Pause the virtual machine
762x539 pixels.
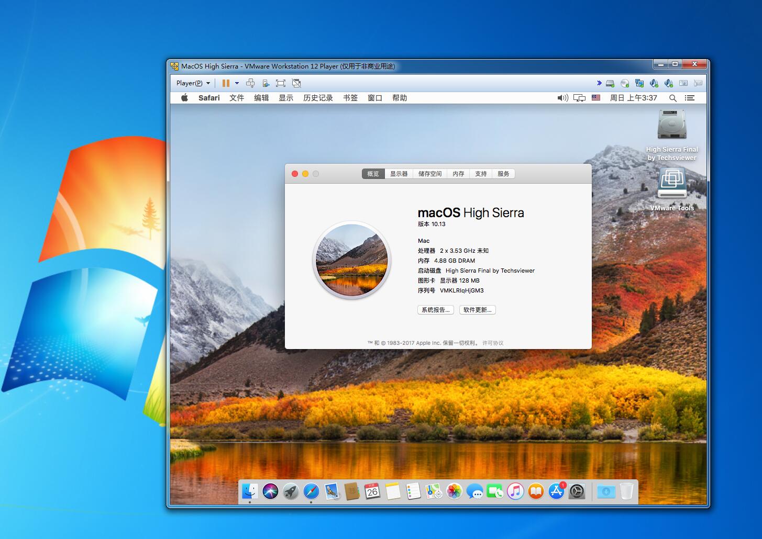click(226, 83)
